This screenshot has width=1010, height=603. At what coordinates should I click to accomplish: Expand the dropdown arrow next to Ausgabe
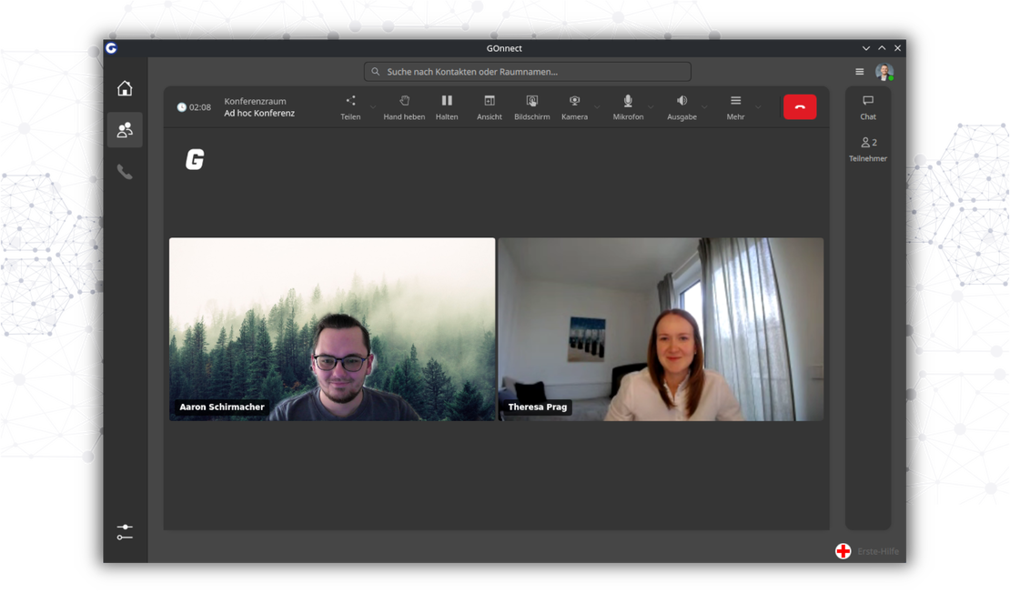704,107
